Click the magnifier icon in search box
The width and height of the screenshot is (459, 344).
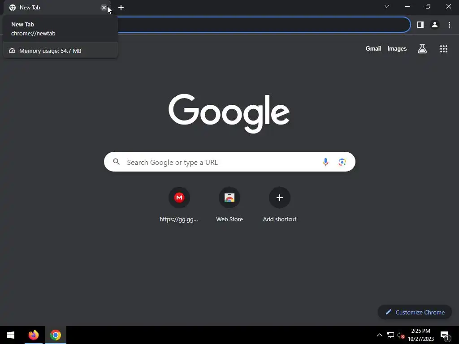(116, 161)
